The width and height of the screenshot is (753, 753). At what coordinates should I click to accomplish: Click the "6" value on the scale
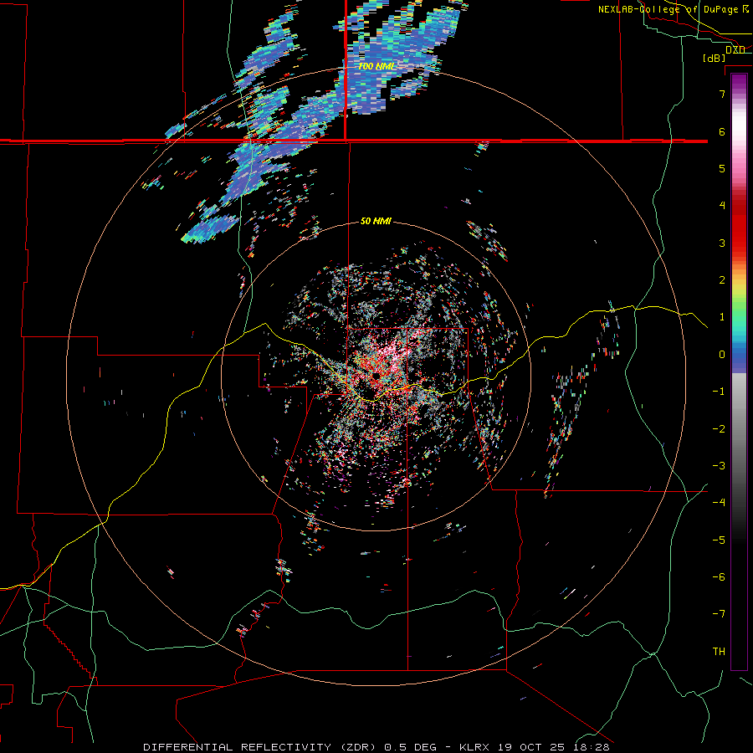(x=722, y=131)
